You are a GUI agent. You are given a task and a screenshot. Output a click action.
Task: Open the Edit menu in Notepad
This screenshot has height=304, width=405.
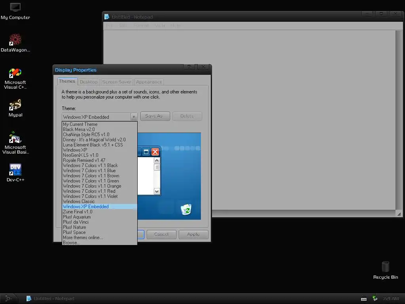[123, 26]
